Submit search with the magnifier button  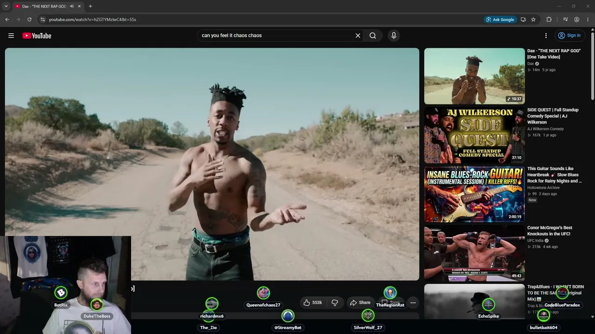[373, 36]
